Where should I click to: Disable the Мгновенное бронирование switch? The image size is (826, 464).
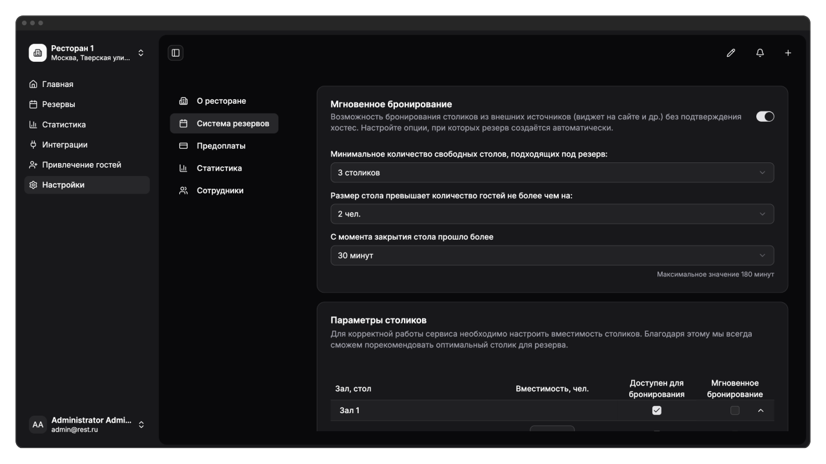coord(765,117)
